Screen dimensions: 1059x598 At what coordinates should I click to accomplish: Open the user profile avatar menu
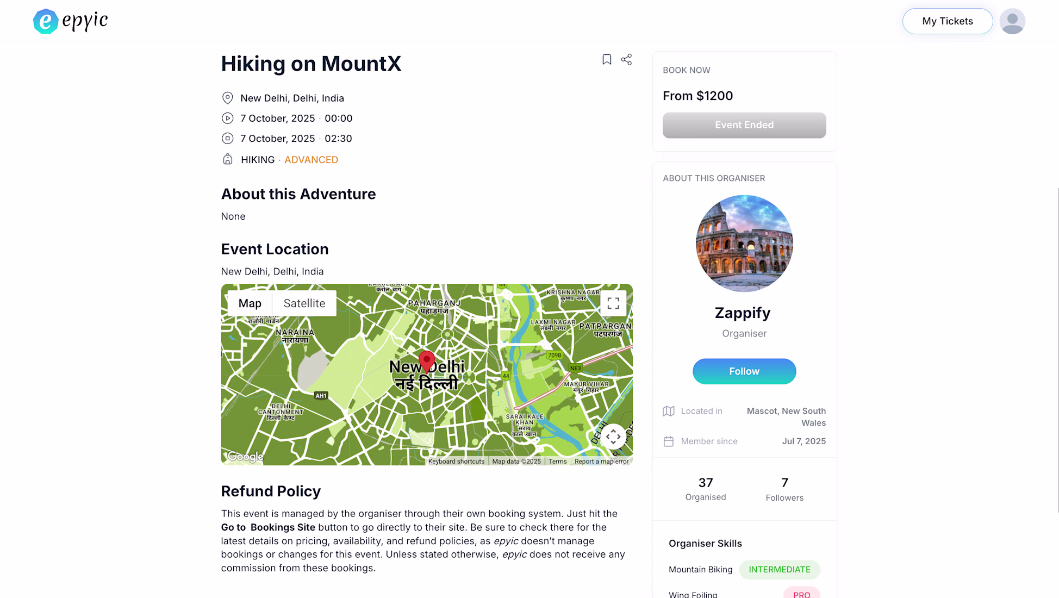pos(1012,21)
